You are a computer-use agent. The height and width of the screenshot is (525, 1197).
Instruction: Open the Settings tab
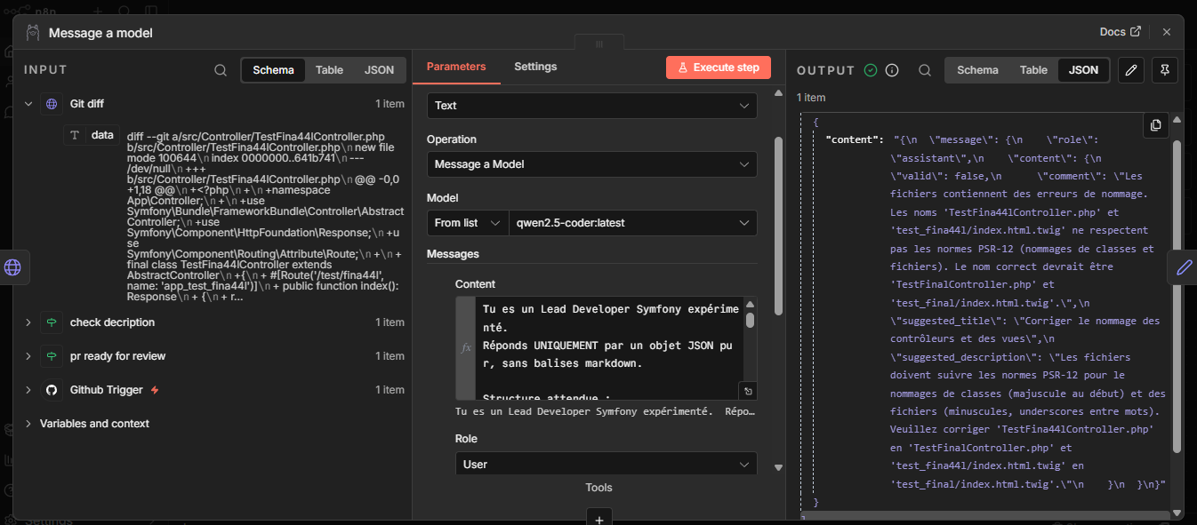[x=535, y=67]
